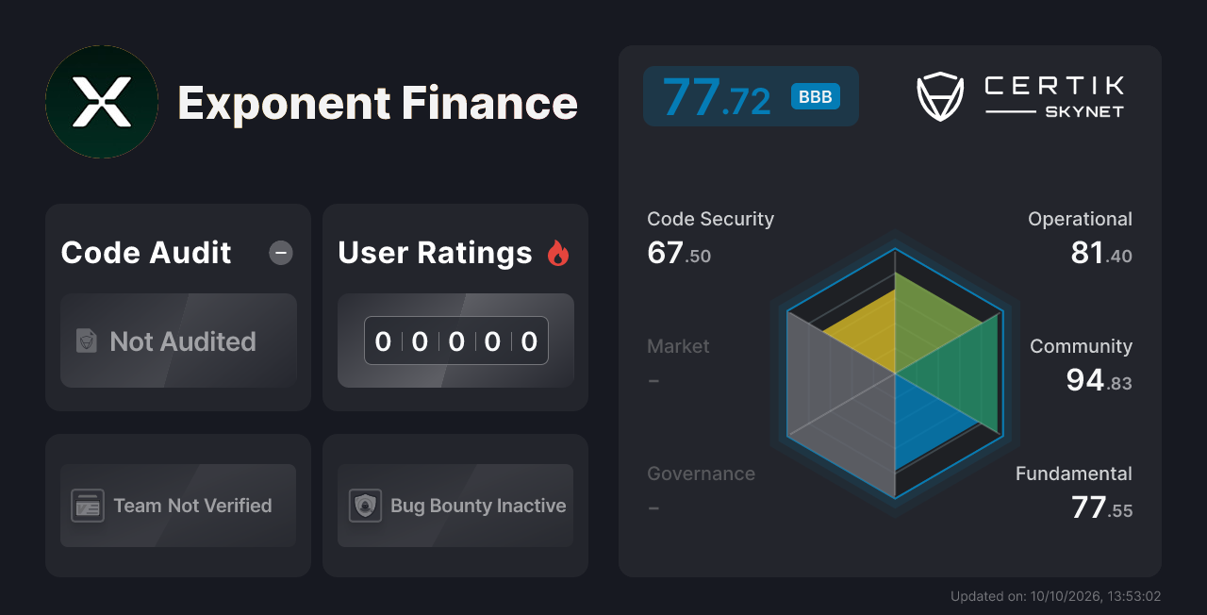Open the Bug Bounty Inactive badge

(x=455, y=506)
